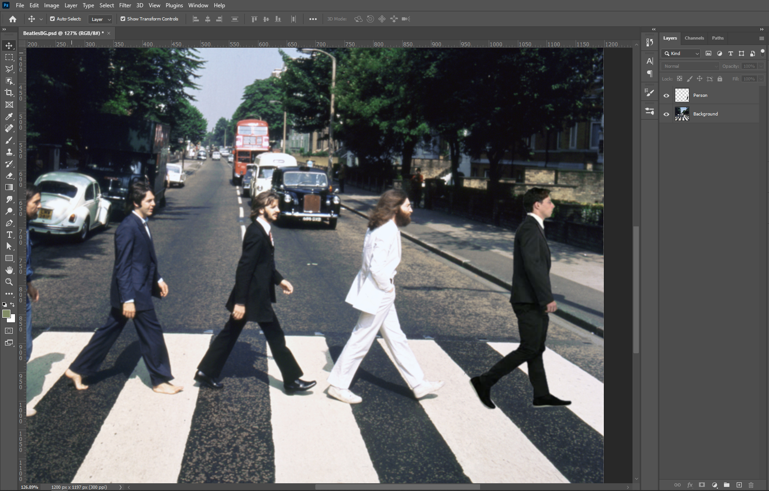The width and height of the screenshot is (769, 491).
Task: Switch to the Channels tab
Action: 694,38
